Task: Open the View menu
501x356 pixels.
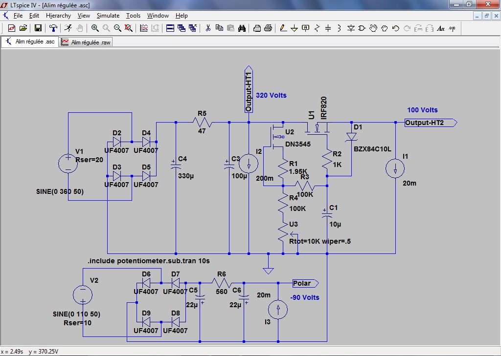Action: [x=84, y=16]
